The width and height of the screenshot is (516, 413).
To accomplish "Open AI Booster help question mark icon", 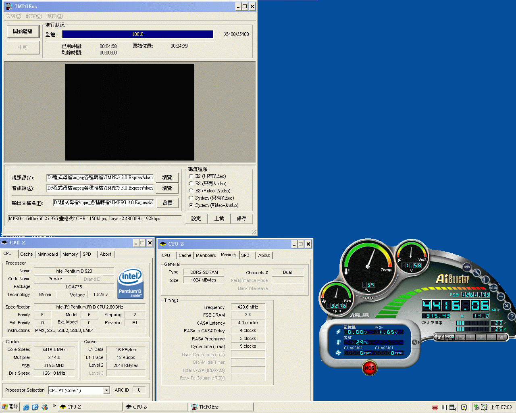I will [511, 317].
